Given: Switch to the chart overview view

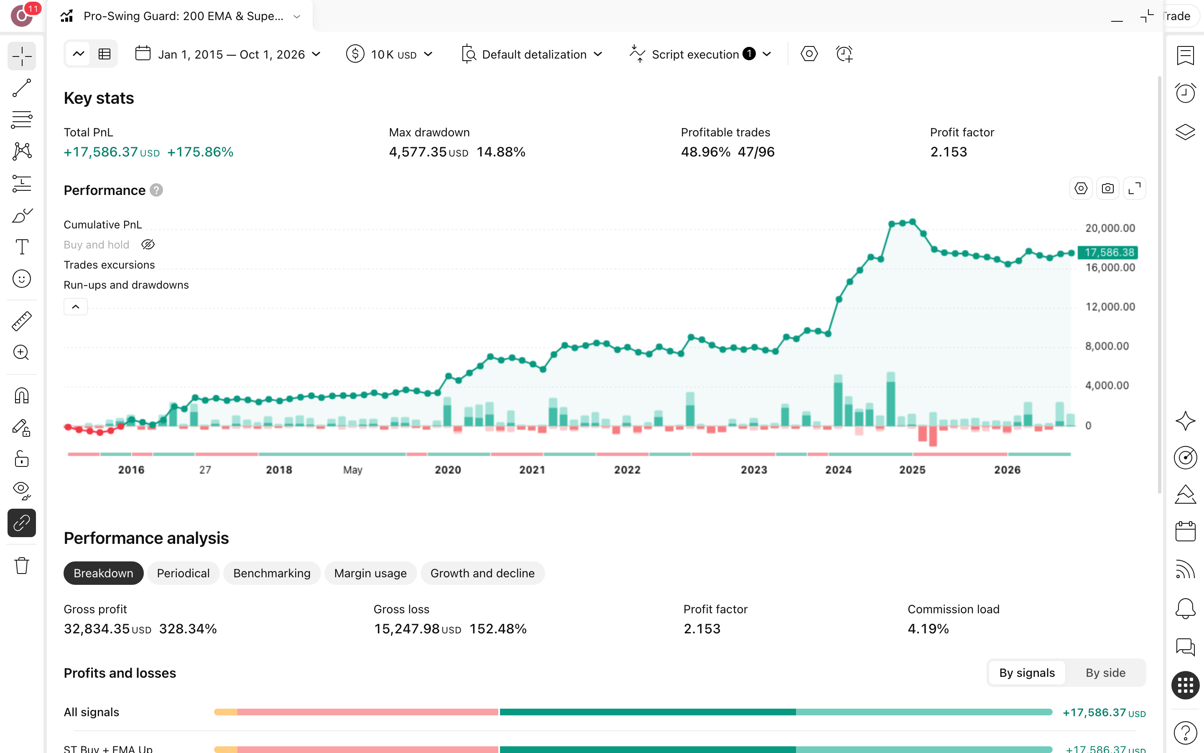Looking at the screenshot, I should click(x=79, y=54).
